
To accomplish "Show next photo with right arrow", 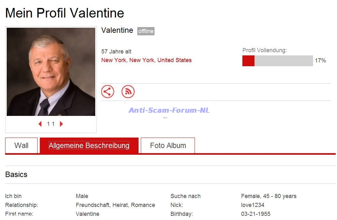I will [61, 124].
